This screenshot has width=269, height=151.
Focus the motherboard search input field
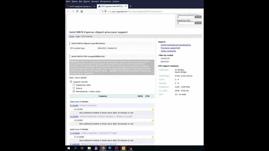pos(186,17)
